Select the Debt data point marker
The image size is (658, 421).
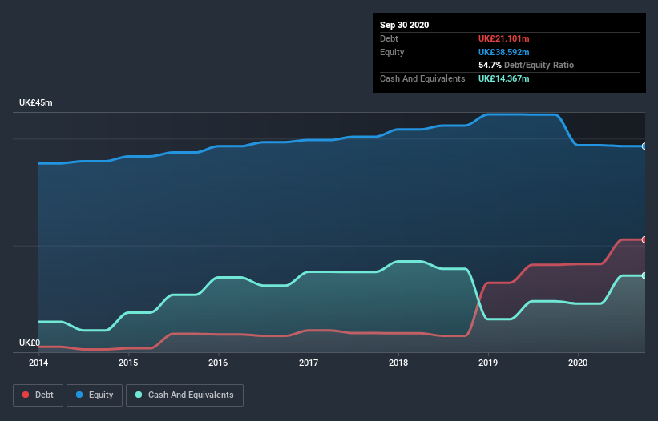coord(644,239)
